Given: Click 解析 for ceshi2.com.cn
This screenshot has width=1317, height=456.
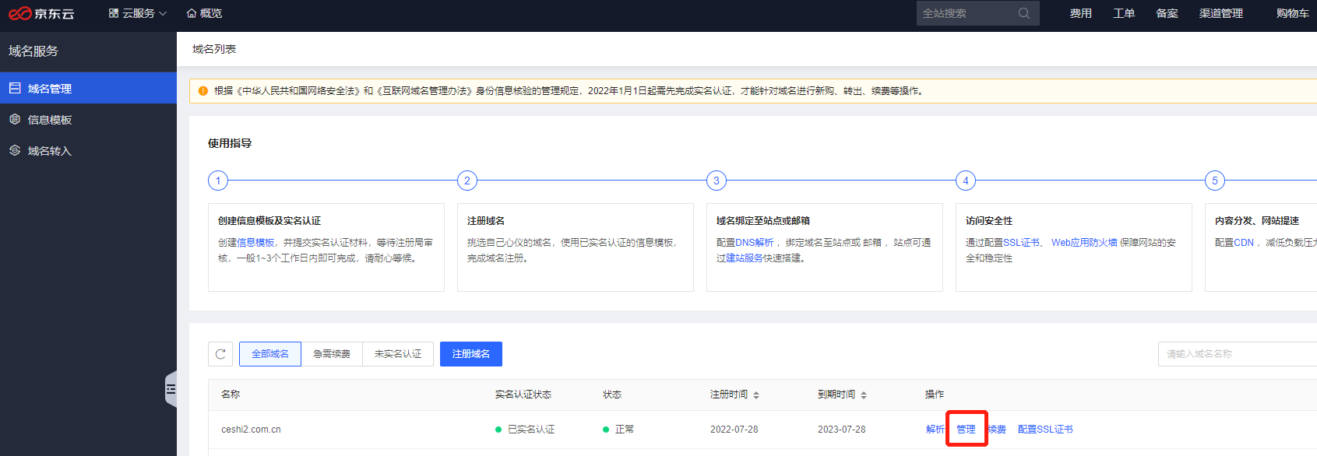Looking at the screenshot, I should point(935,430).
